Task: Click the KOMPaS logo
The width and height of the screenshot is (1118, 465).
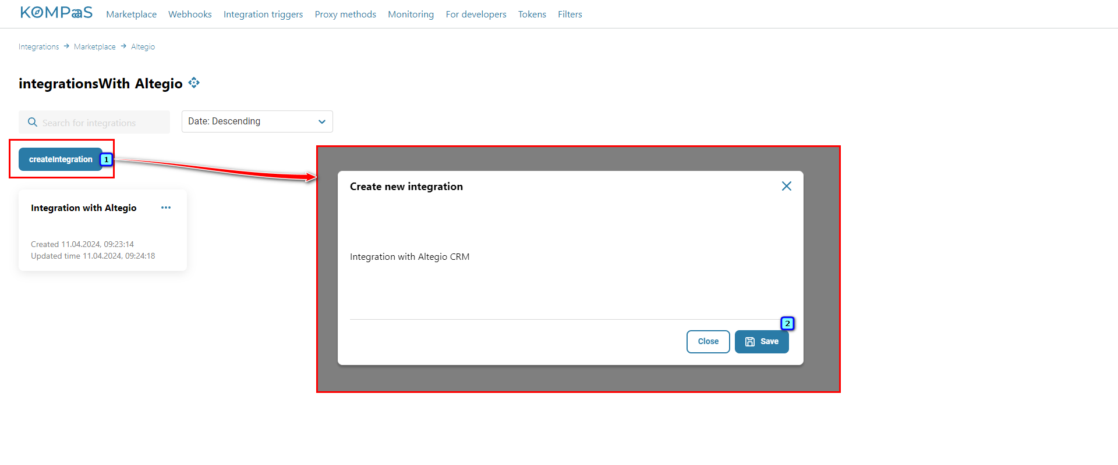Action: [56, 13]
